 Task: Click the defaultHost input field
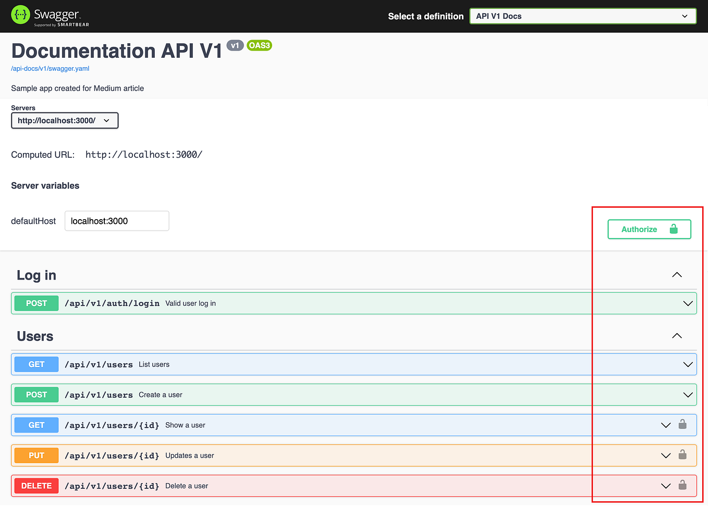116,221
